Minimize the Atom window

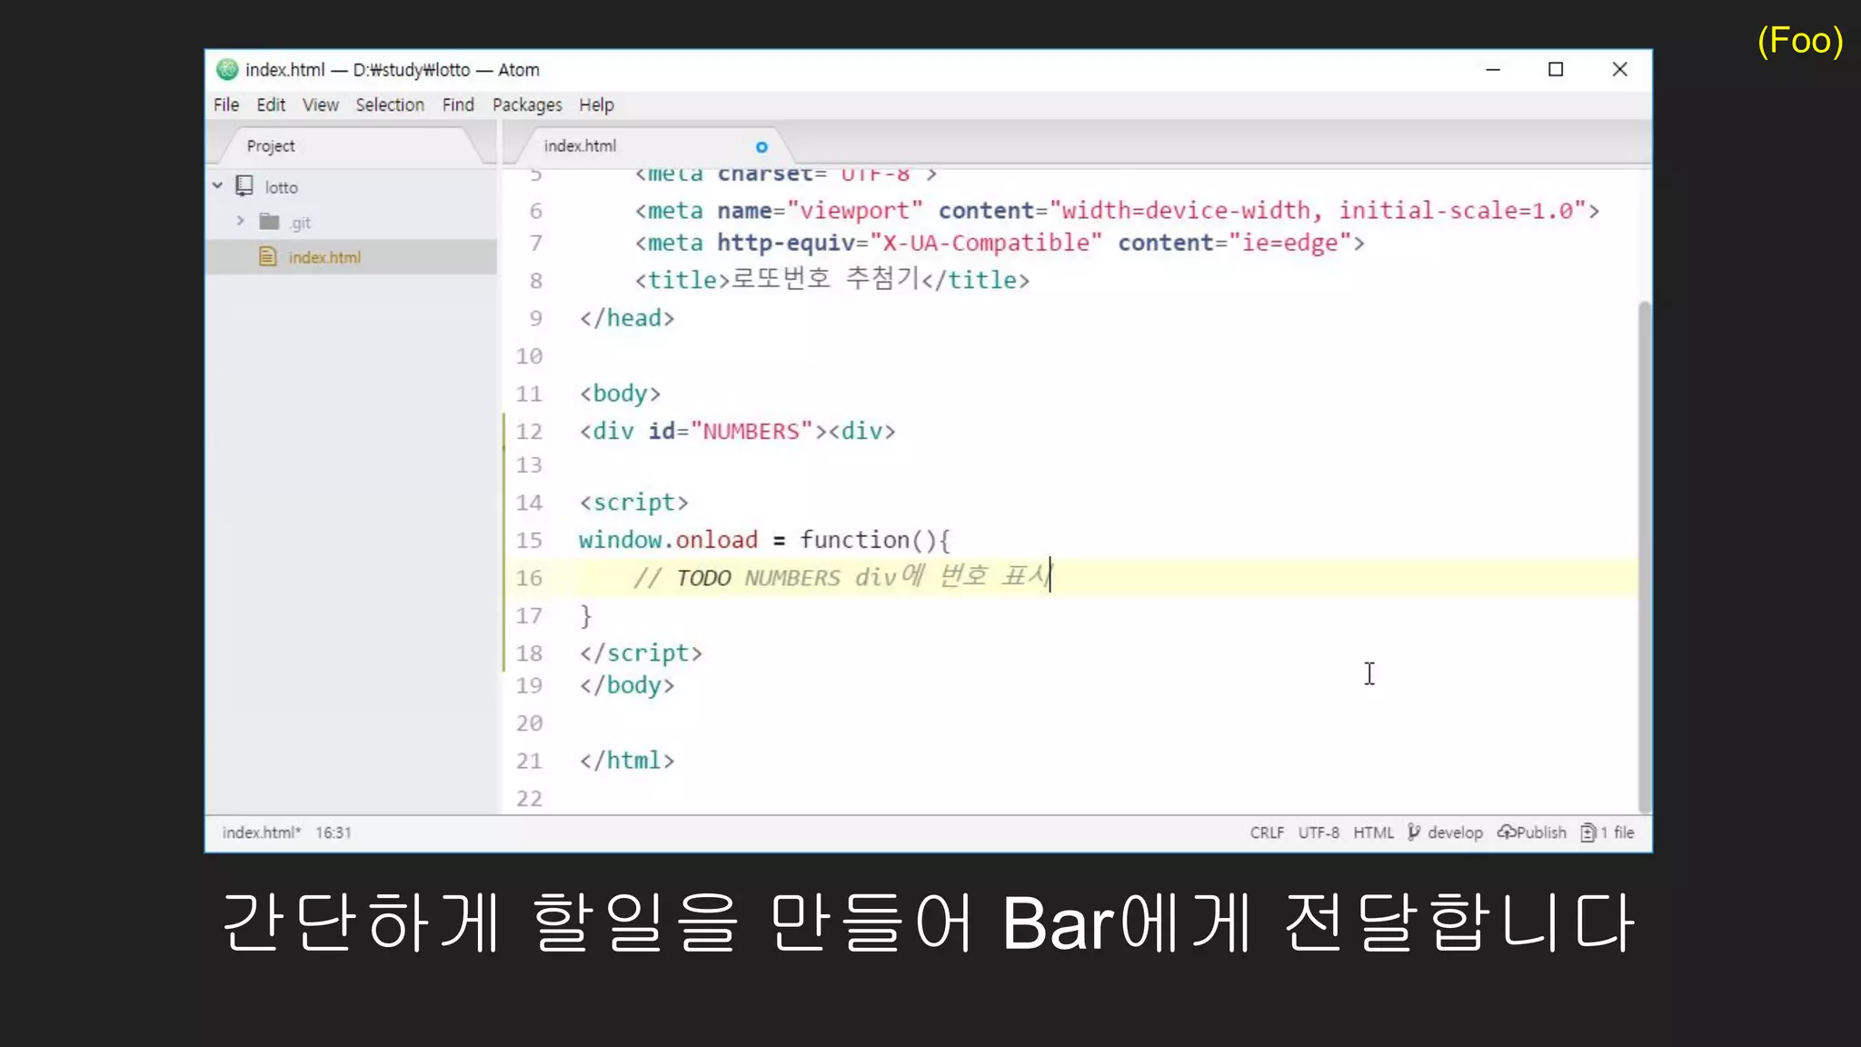click(1493, 69)
